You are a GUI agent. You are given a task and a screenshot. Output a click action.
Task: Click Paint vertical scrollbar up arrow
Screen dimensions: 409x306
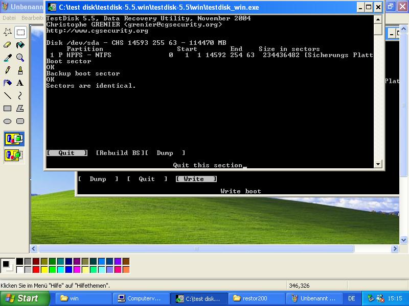[x=403, y=29]
